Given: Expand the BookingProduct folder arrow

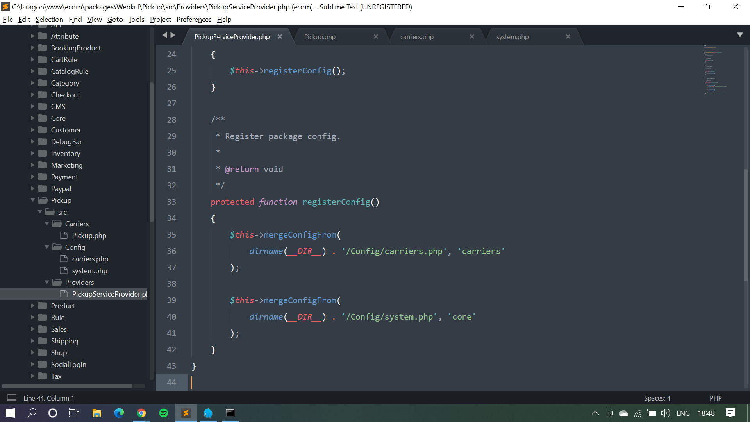Looking at the screenshot, I should (33, 48).
